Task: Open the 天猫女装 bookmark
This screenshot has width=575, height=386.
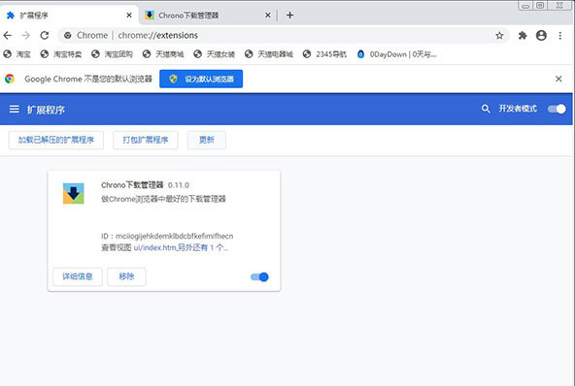Action: [x=214, y=54]
